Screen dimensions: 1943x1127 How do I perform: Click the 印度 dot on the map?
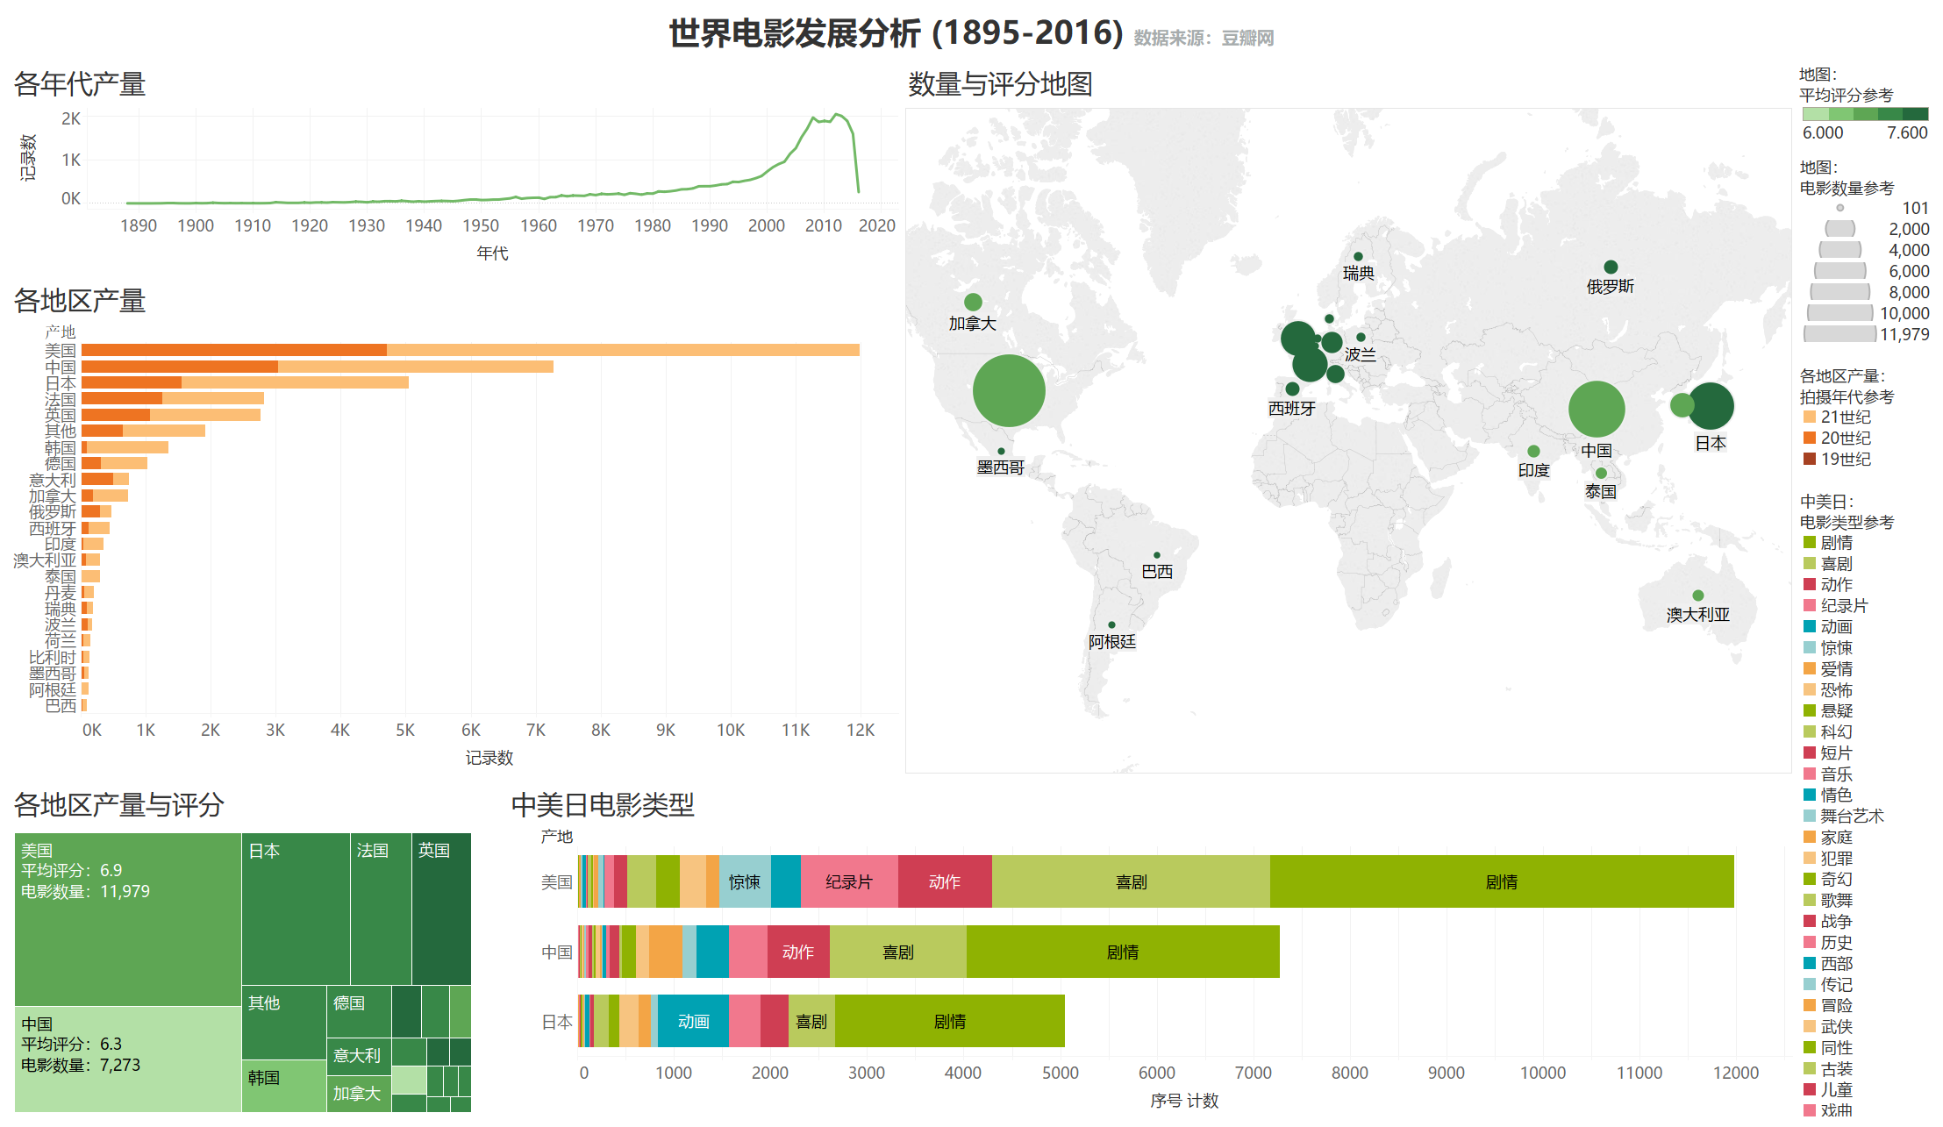pos(1533,452)
